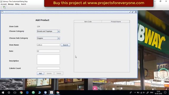Click inside the Description text area
Viewport: 169px width, 95px height.
click(48, 60)
